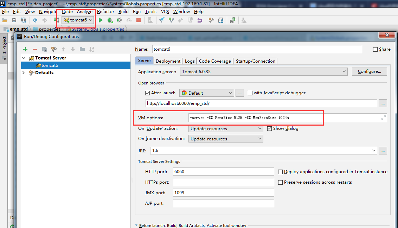Image resolution: width=398 pixels, height=228 pixels.
Task: Enable the with JavaScript debugger checkbox
Action: tap(250, 93)
